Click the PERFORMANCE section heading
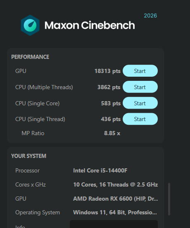The image size is (190, 228). pos(30,57)
